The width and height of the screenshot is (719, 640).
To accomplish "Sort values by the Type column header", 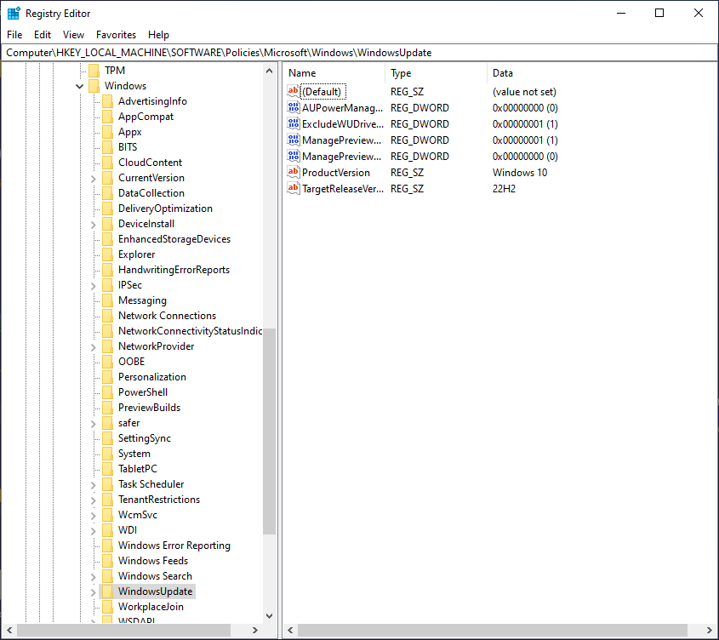I will 436,73.
